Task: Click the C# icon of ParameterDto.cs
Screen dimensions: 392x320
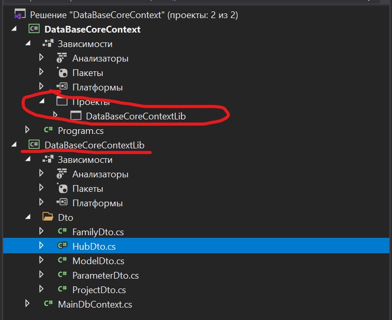Action: click(x=62, y=275)
